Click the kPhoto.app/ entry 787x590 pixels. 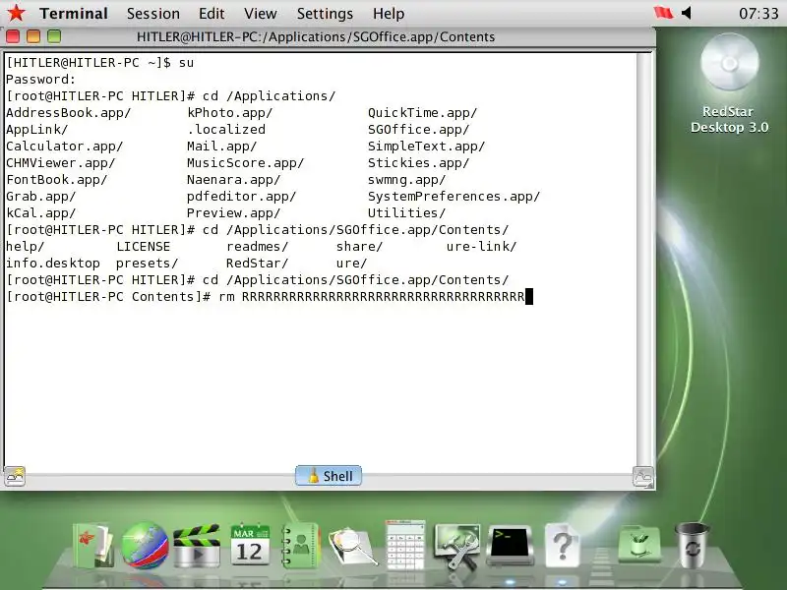click(x=230, y=113)
